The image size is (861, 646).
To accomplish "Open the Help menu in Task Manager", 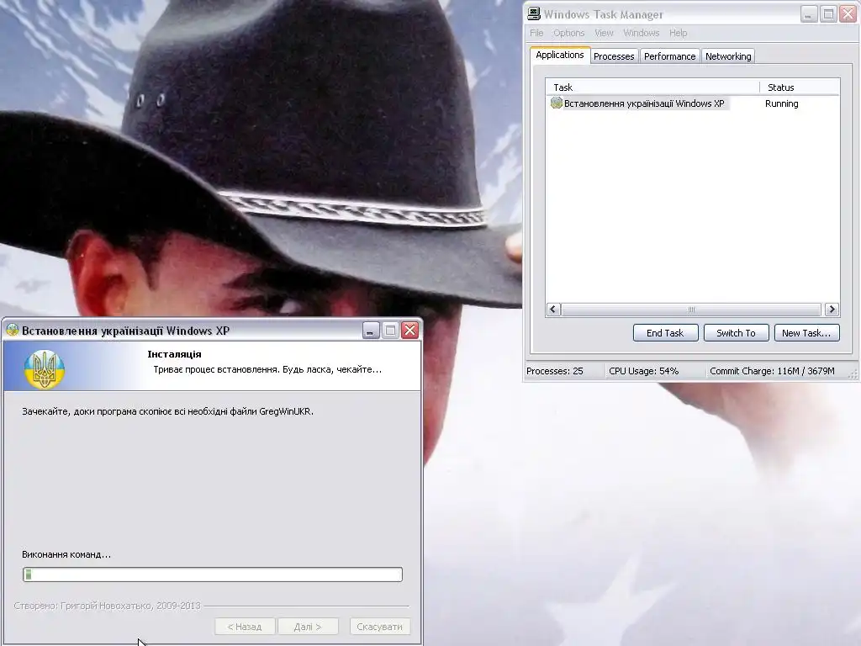I will pyautogui.click(x=679, y=33).
